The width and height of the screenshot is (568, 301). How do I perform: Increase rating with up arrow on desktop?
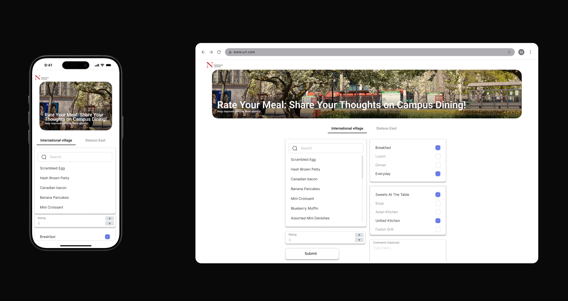coord(359,235)
